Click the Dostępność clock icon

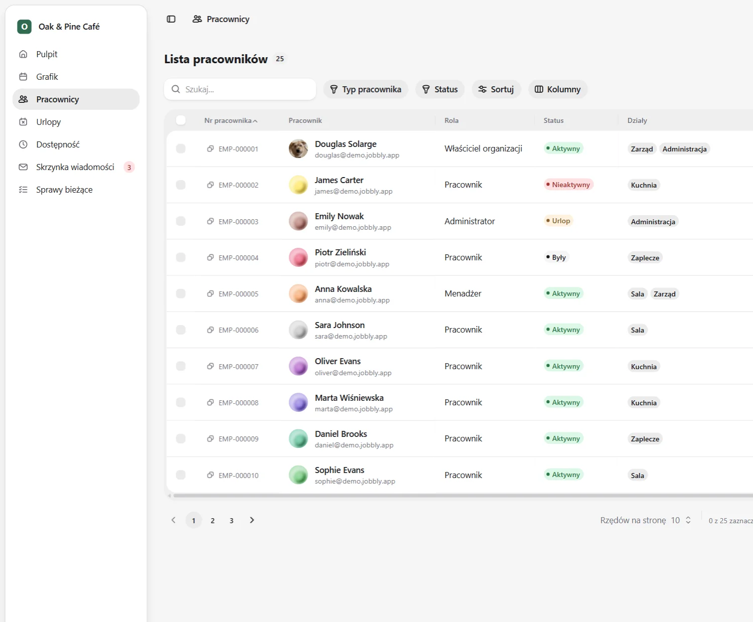coord(23,144)
